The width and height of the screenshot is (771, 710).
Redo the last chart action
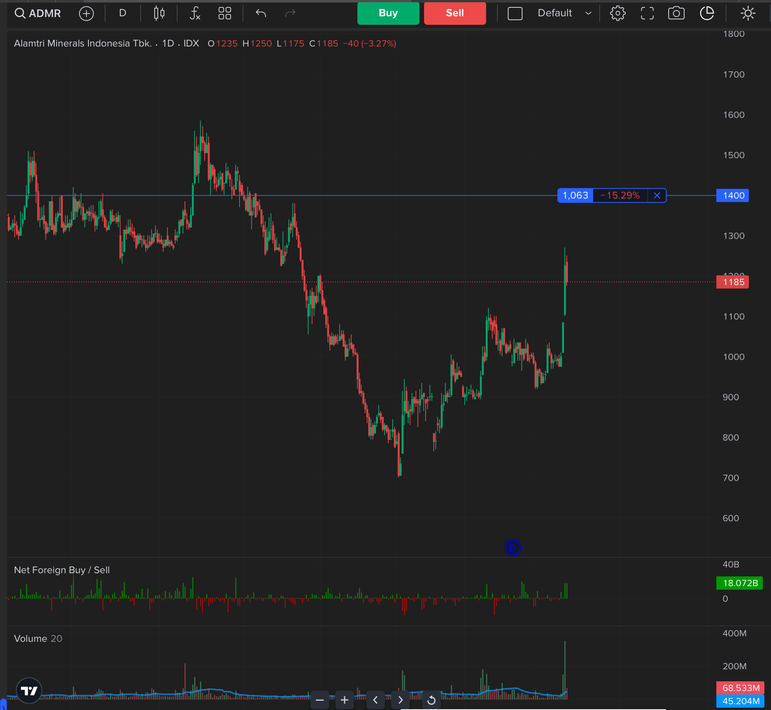coord(290,14)
